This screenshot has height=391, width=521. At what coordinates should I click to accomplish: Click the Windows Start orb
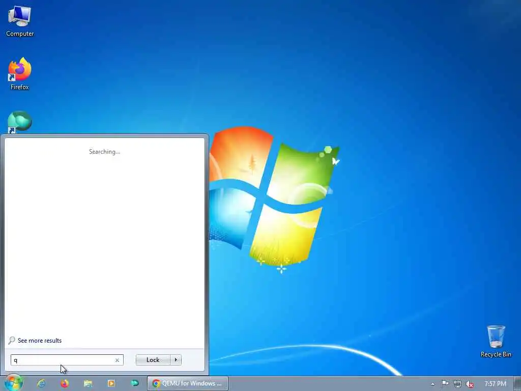[x=14, y=383]
